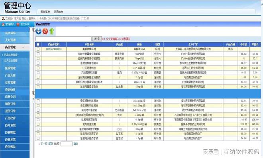This screenshot has height=158, width=263.
Task: Click the 生产厂家 column header
Action: point(193,44)
